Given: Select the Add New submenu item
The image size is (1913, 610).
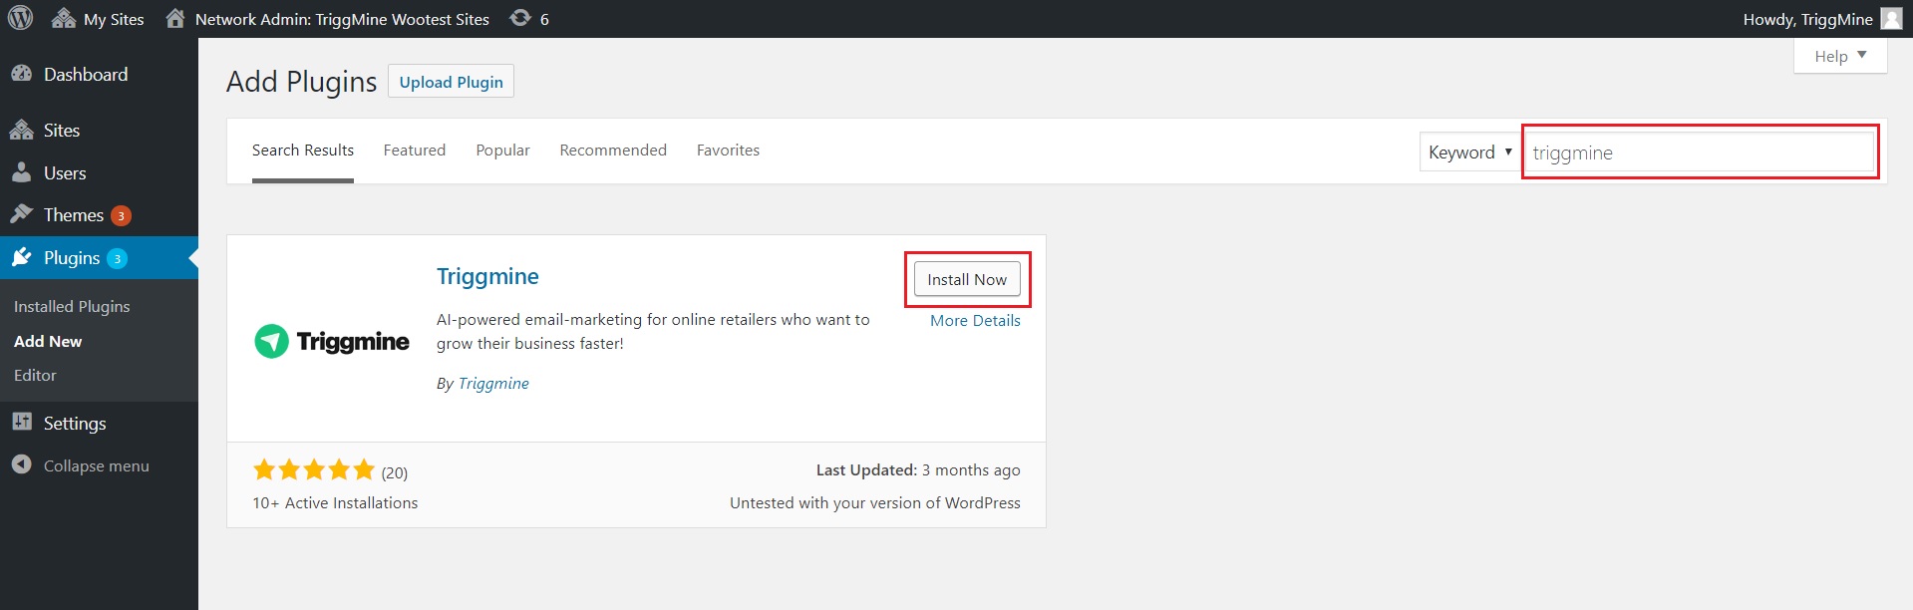Looking at the screenshot, I should click(48, 341).
